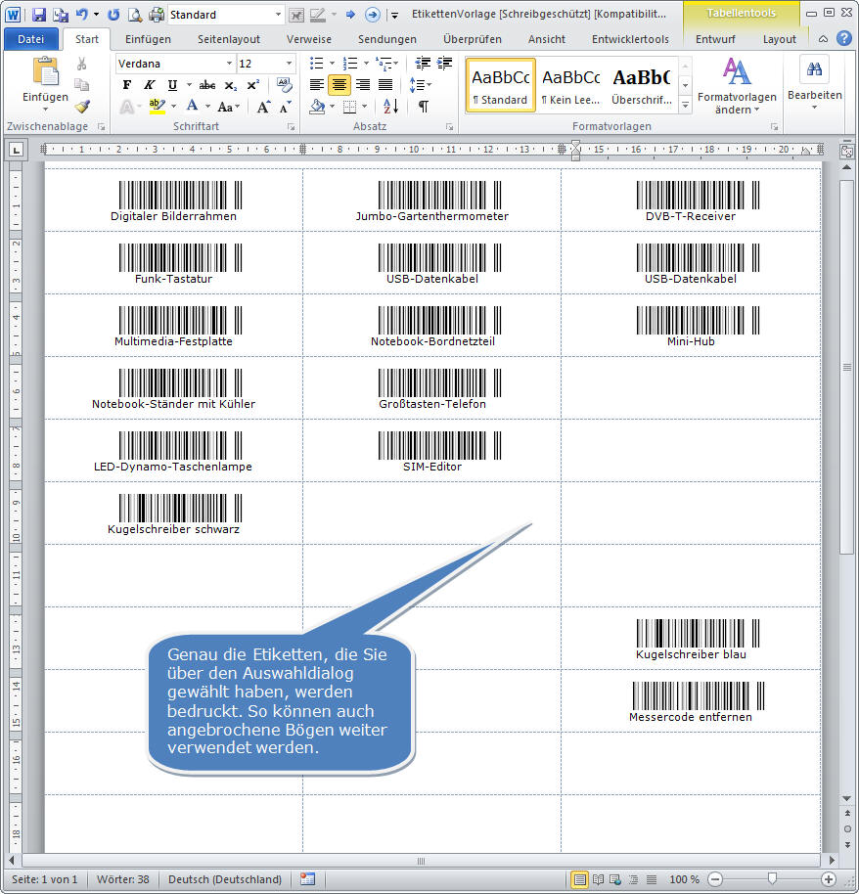Switch to Entwicklertools ribbon tab

pyautogui.click(x=630, y=39)
